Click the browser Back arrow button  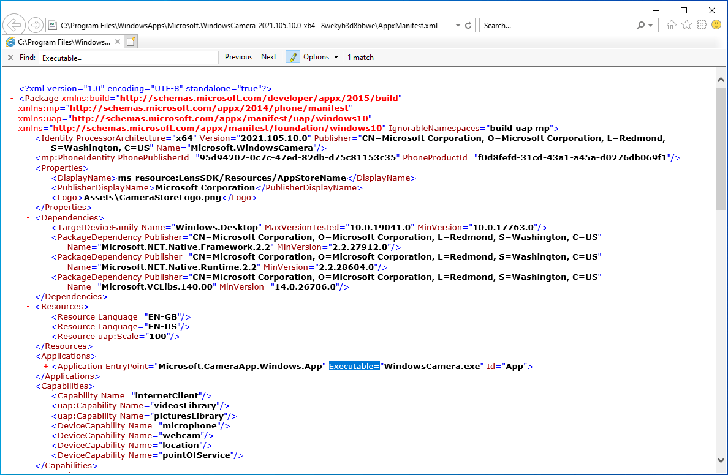[x=13, y=25]
